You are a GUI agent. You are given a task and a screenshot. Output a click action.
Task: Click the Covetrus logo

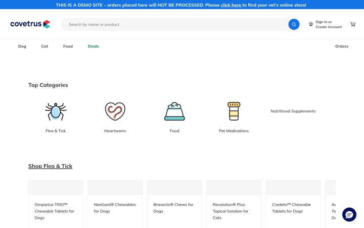pos(30,24)
